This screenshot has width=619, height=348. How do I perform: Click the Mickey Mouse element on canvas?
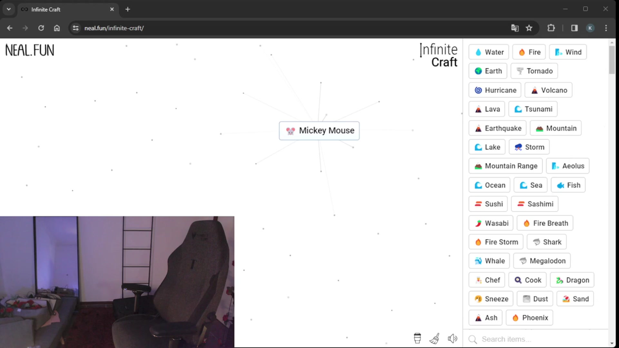tap(319, 130)
